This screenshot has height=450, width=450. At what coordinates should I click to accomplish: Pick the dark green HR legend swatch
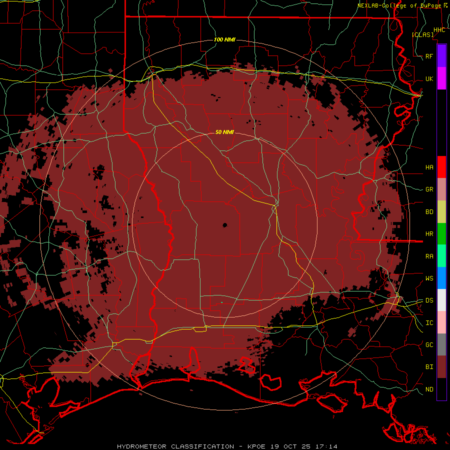pos(441,234)
